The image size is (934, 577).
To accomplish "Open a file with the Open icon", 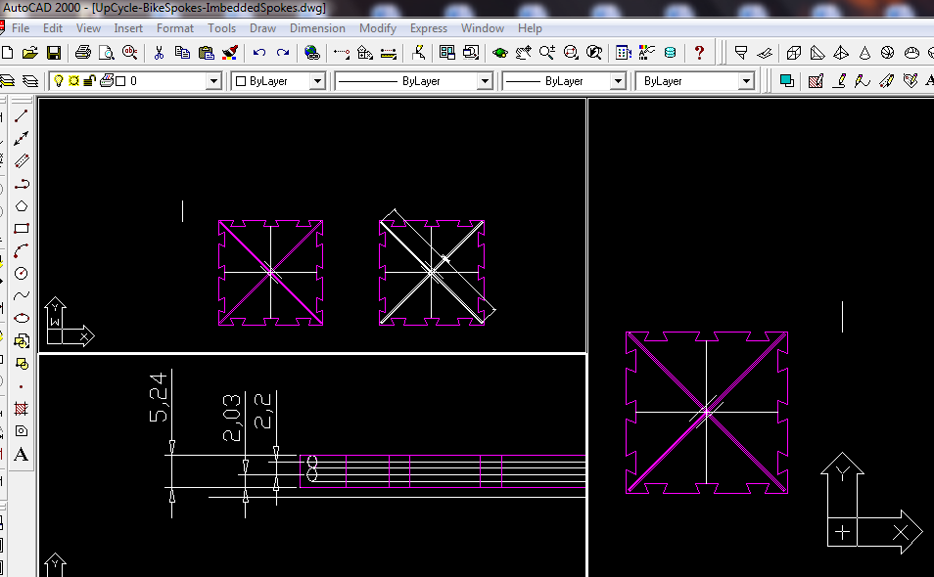I will (29, 53).
